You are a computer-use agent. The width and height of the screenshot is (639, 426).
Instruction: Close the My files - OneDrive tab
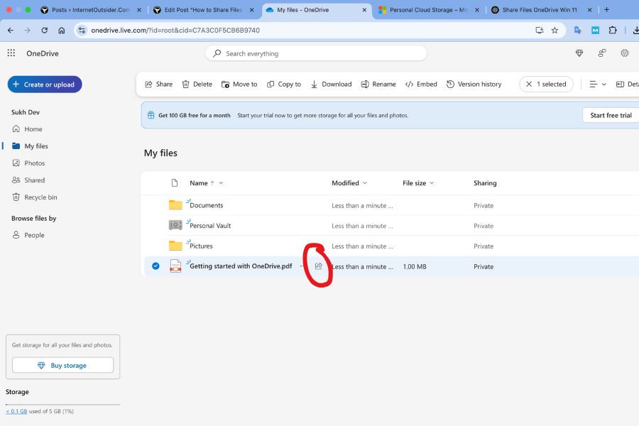pyautogui.click(x=364, y=10)
